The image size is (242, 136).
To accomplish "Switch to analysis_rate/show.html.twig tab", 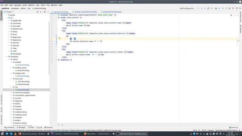I will (85, 12).
